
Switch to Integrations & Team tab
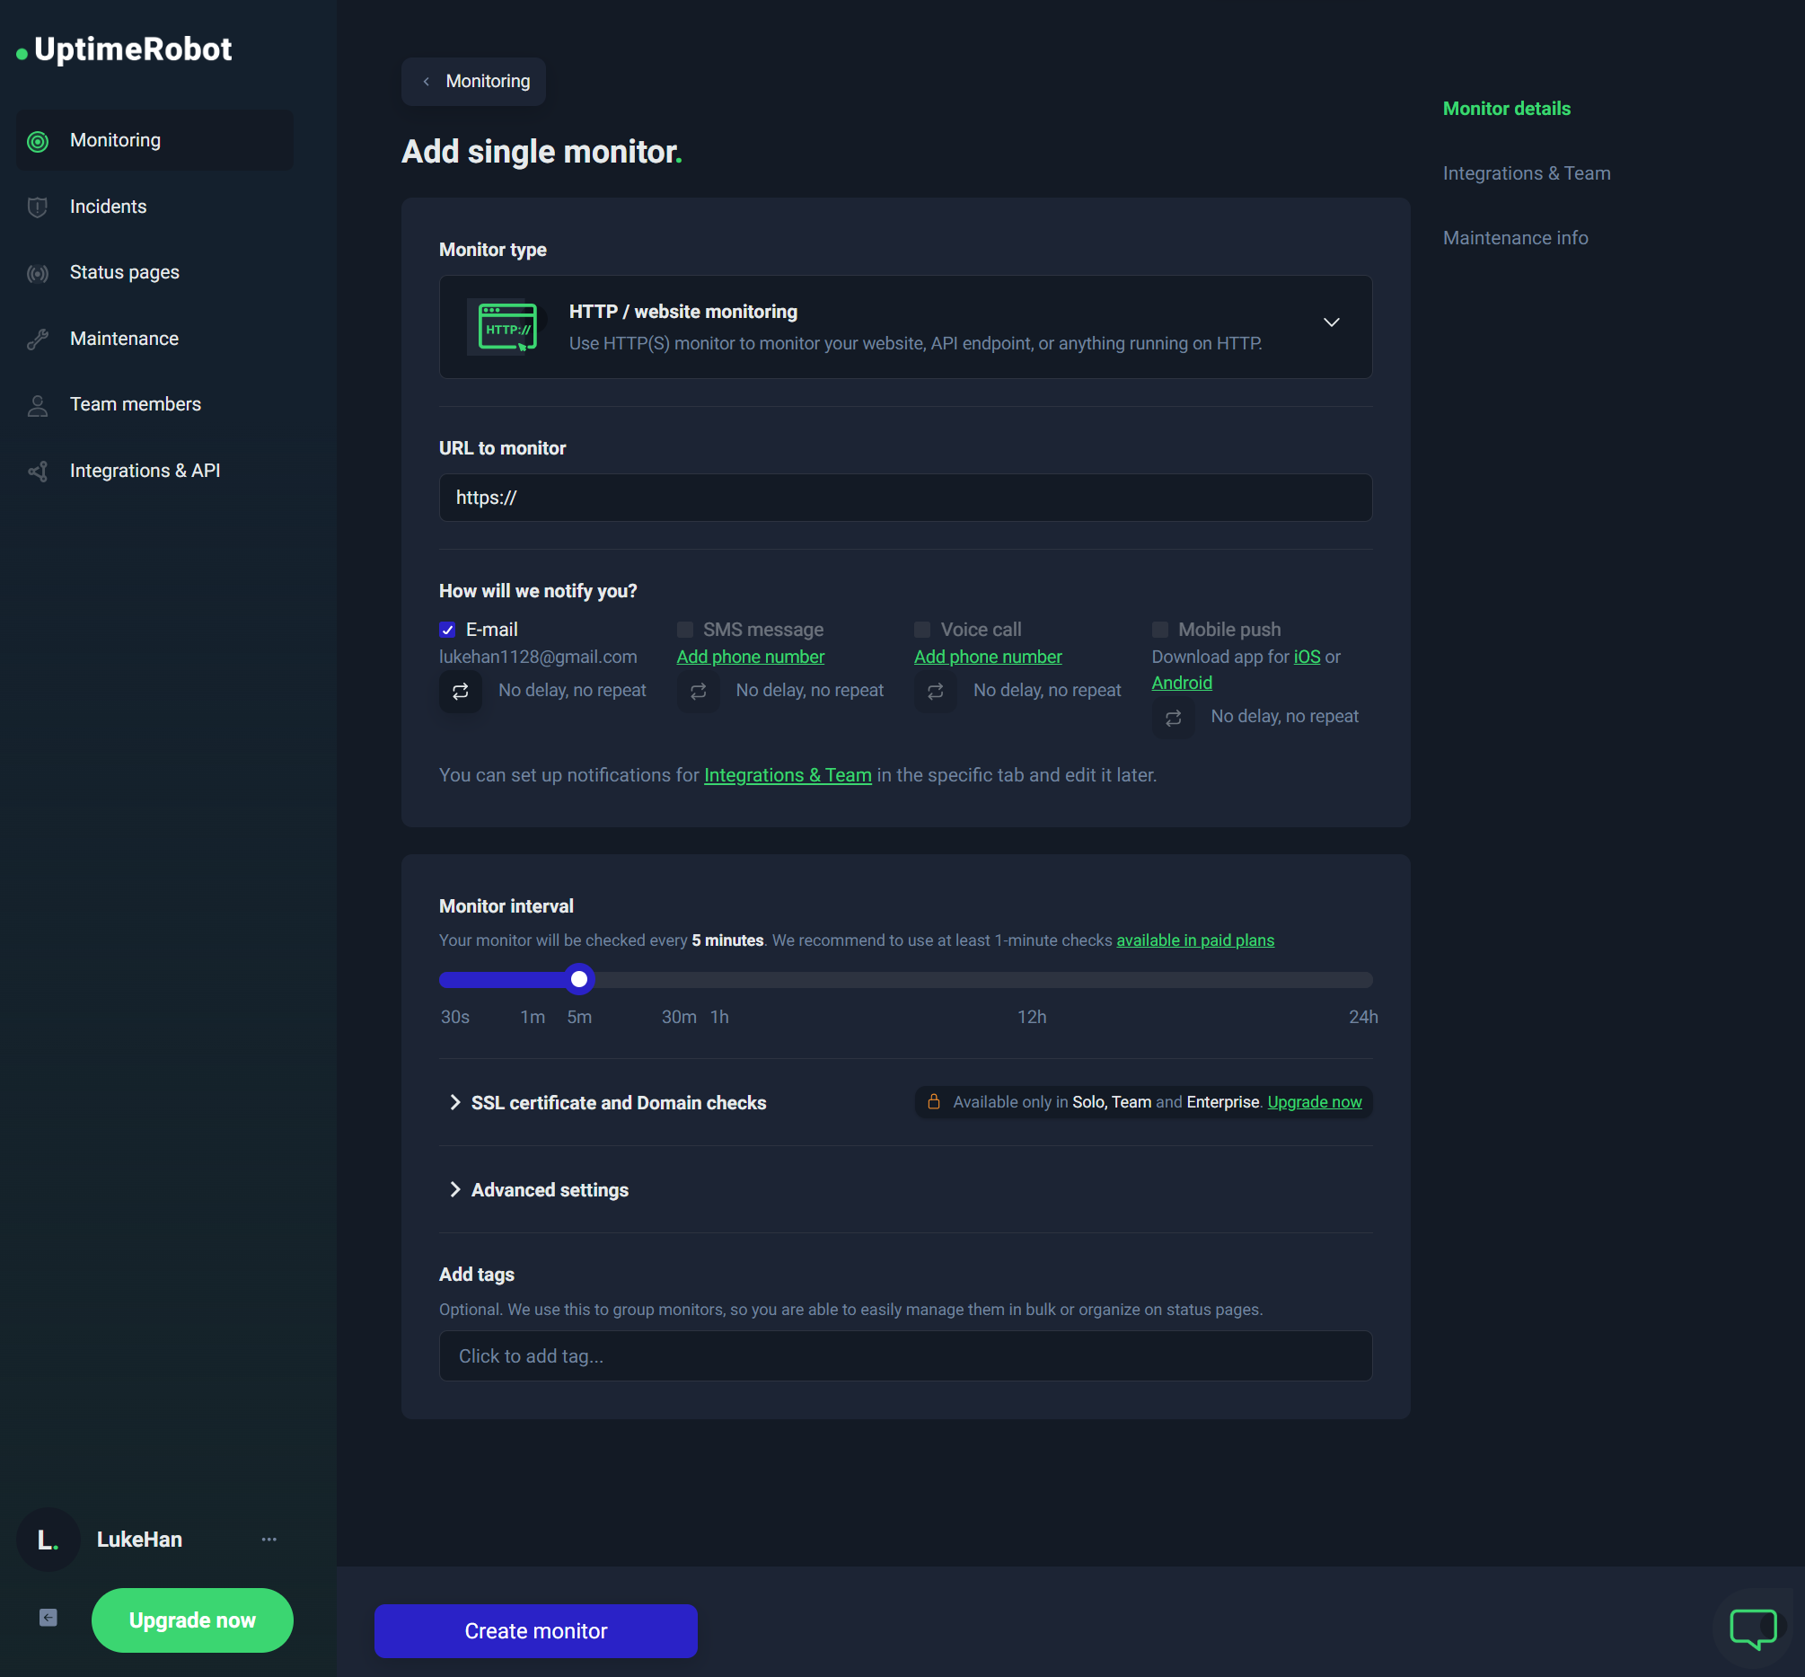click(x=1526, y=173)
